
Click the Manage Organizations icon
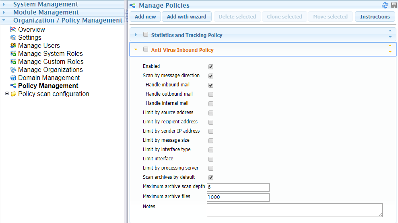(13, 70)
